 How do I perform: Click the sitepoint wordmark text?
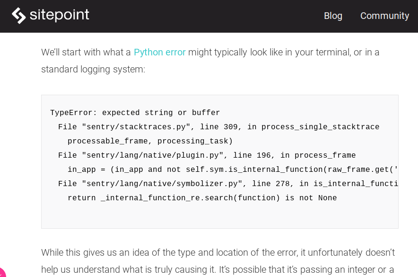(59, 15)
